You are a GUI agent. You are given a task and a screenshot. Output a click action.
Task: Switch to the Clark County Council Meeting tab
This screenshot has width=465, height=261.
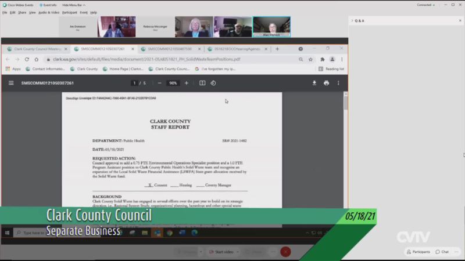(36, 49)
